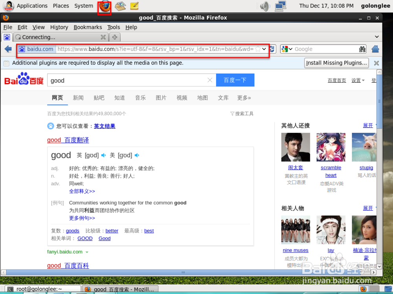The height and width of the screenshot is (294, 393).
Task: Open the nine muses thumbnail
Action: pos(296,230)
